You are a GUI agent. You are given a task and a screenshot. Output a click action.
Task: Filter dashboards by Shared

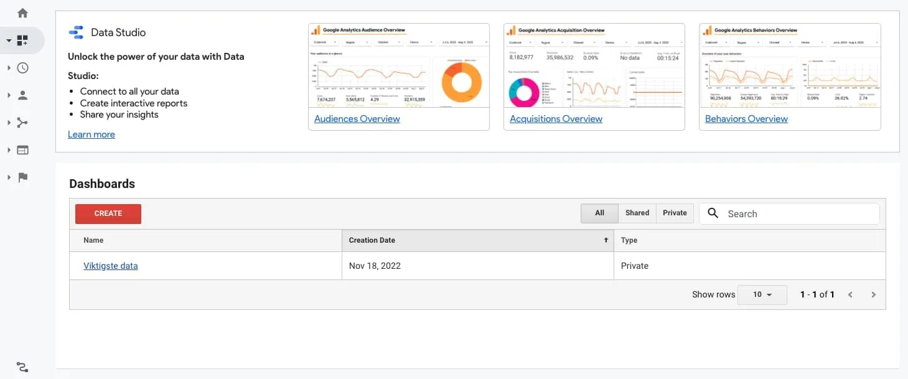[x=637, y=213]
